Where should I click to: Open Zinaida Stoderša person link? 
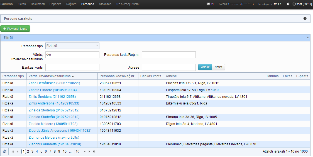(54, 117)
